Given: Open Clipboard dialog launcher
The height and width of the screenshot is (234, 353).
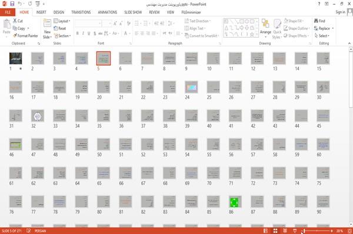Looking at the screenshot, I should coord(39,43).
